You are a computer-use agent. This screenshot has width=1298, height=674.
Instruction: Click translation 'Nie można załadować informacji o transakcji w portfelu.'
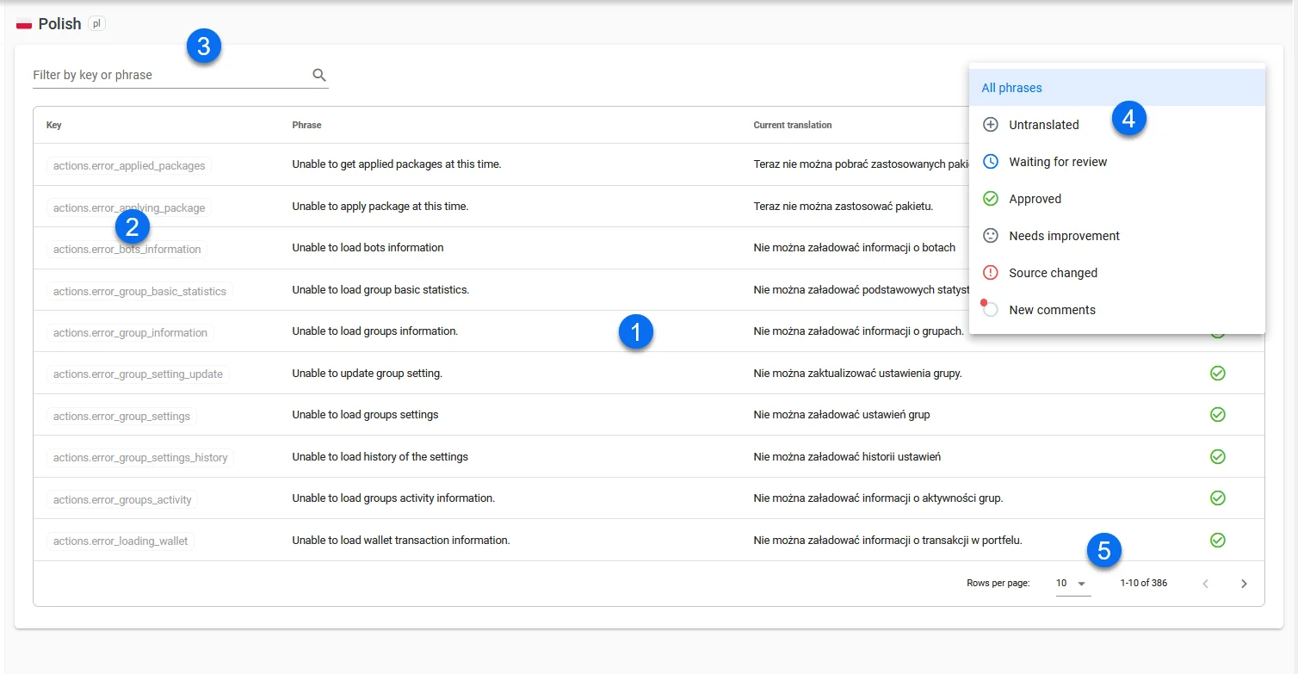point(887,540)
